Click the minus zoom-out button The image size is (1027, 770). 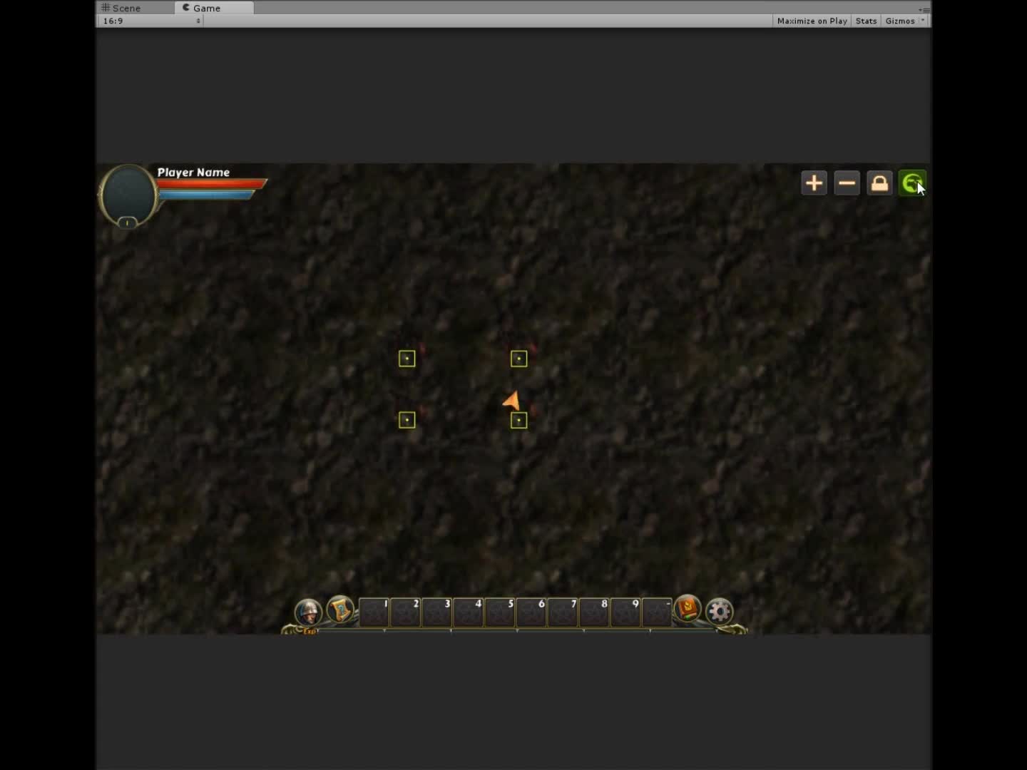(x=847, y=183)
